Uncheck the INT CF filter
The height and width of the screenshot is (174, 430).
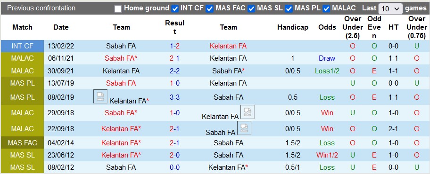click(174, 9)
